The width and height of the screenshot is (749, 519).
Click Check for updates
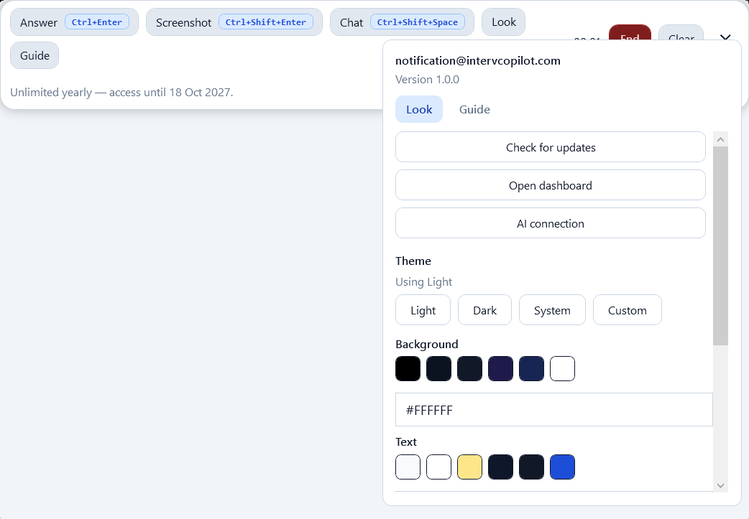point(551,147)
